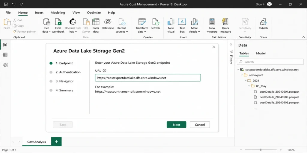Click the URL info icon
Viewport: 307px width, 153px height.
104,71
